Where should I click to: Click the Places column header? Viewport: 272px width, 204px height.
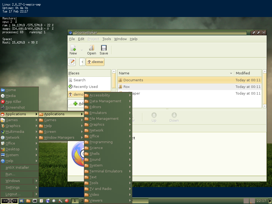(x=89, y=73)
